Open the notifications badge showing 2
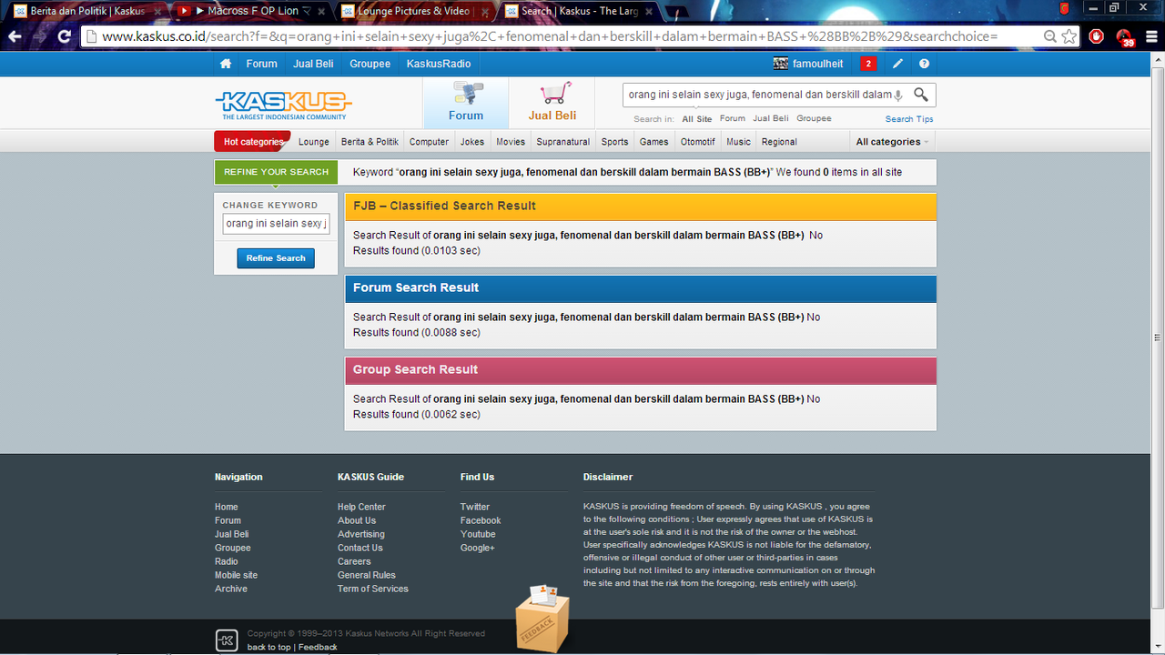1165x655 pixels. tap(868, 64)
